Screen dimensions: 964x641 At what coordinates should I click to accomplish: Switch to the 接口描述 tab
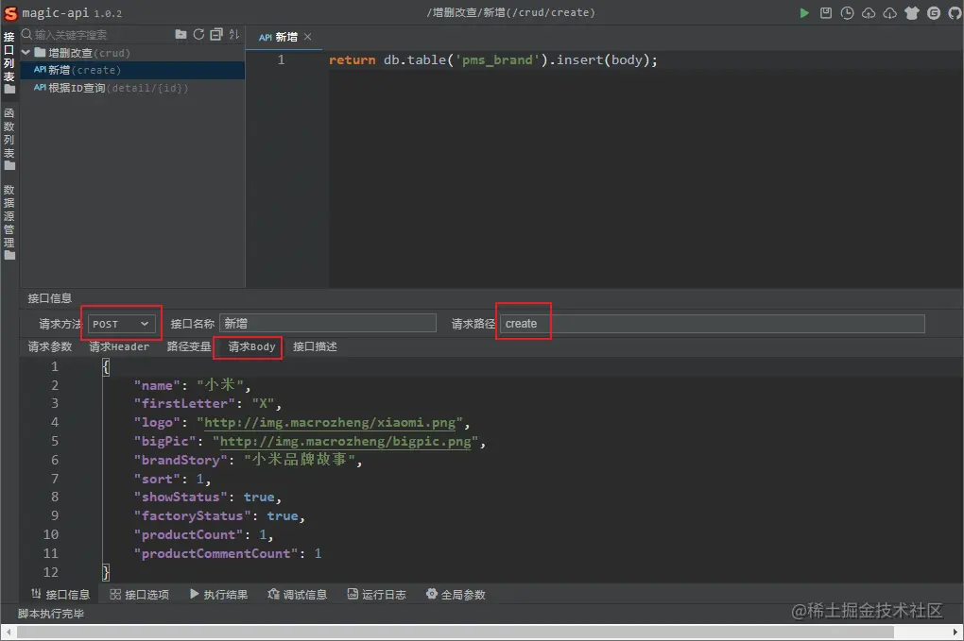[315, 346]
